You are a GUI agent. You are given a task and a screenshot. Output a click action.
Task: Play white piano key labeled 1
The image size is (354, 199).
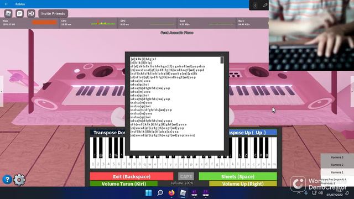pyautogui.click(x=93, y=164)
